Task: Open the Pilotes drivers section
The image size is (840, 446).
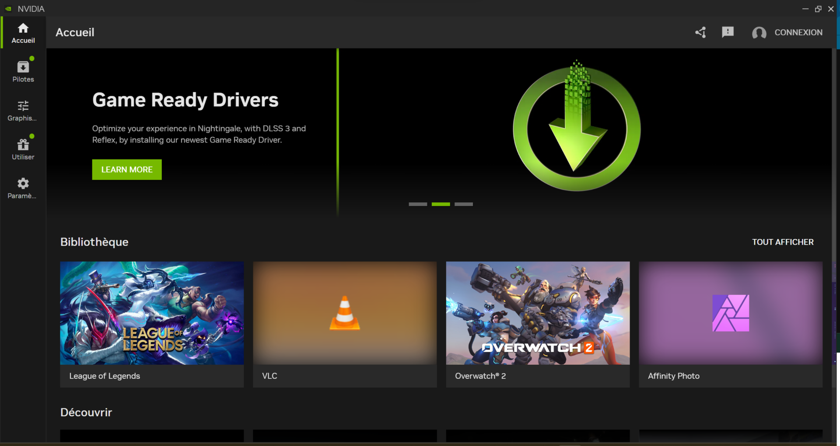Action: pyautogui.click(x=23, y=71)
